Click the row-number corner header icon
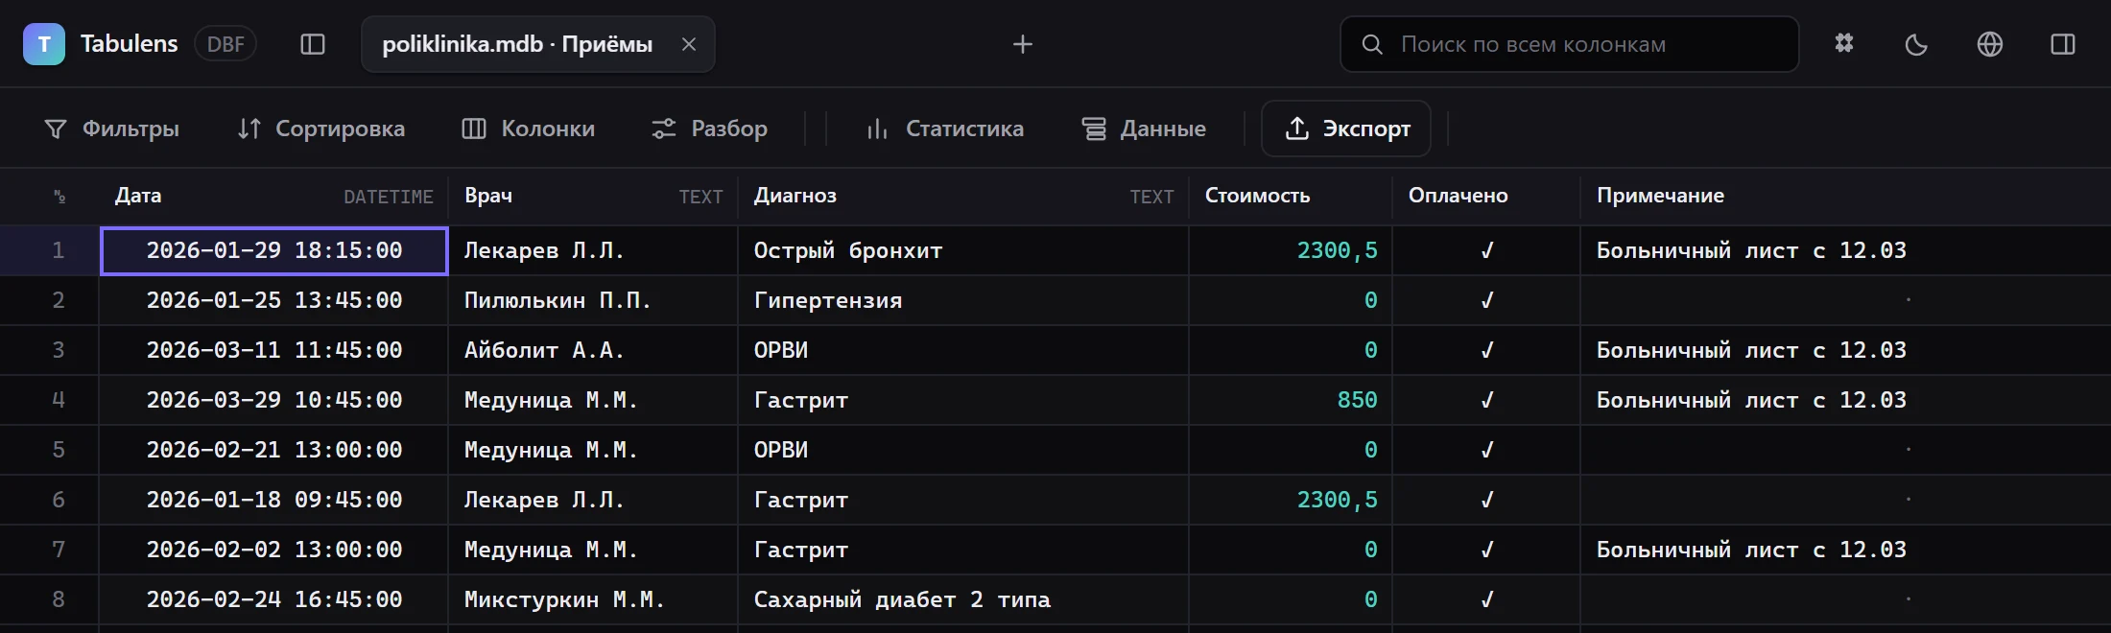Screen dimensions: 2111x633 pyautogui.click(x=59, y=197)
